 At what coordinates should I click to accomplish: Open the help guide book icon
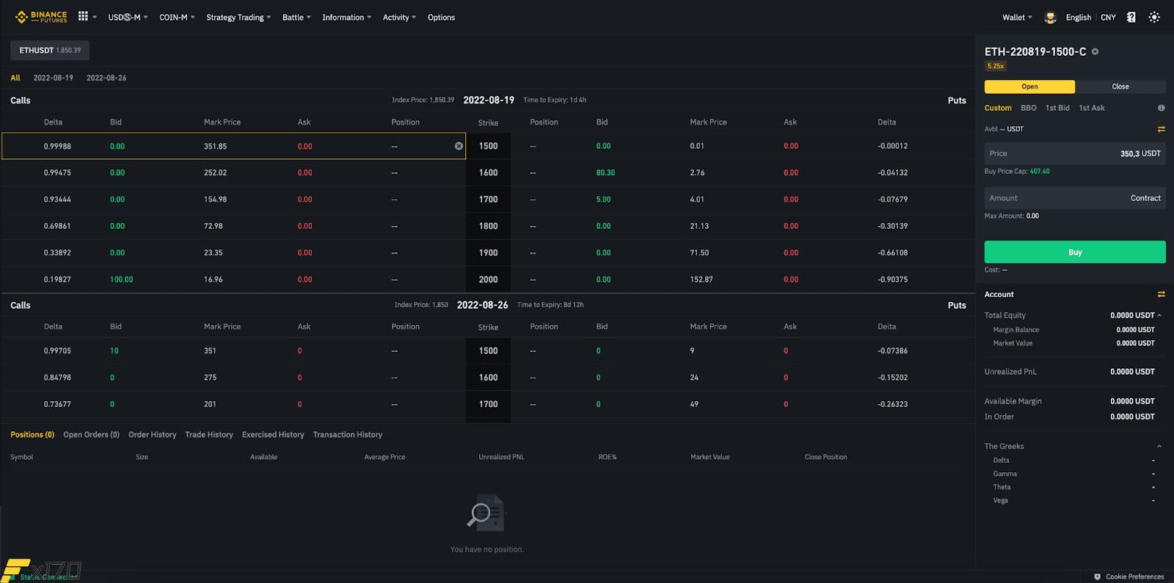(1131, 17)
